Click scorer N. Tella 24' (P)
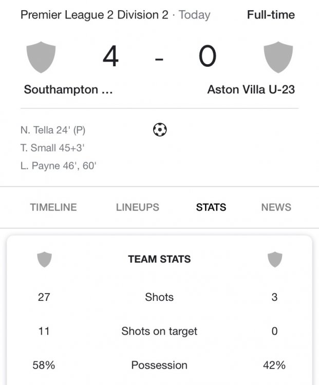This screenshot has width=319, height=385. [53, 130]
